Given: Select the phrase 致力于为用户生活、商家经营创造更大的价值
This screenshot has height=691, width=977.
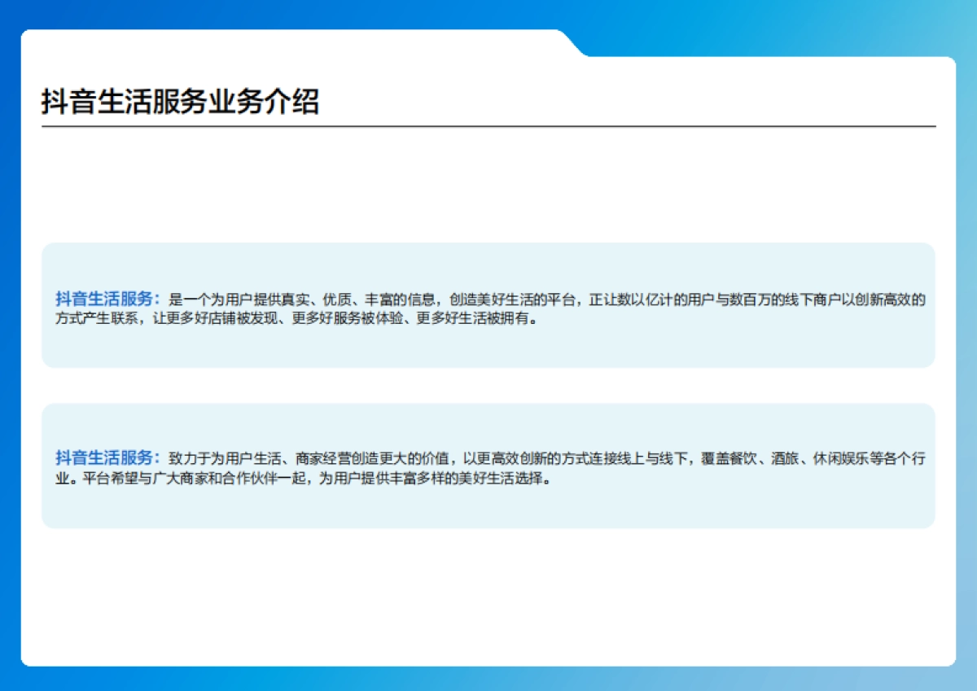Looking at the screenshot, I should point(308,459).
